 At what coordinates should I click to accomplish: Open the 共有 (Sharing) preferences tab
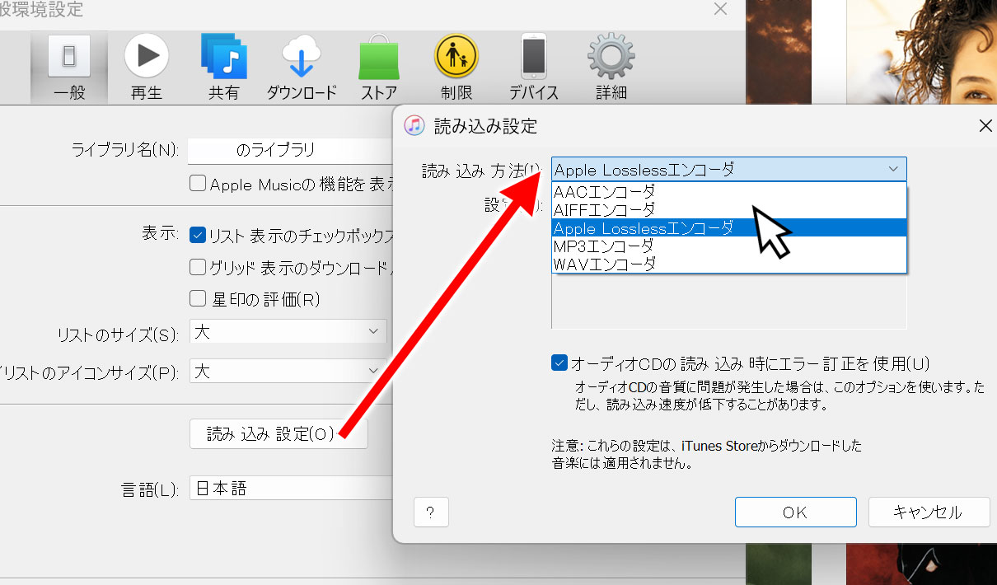[x=223, y=68]
